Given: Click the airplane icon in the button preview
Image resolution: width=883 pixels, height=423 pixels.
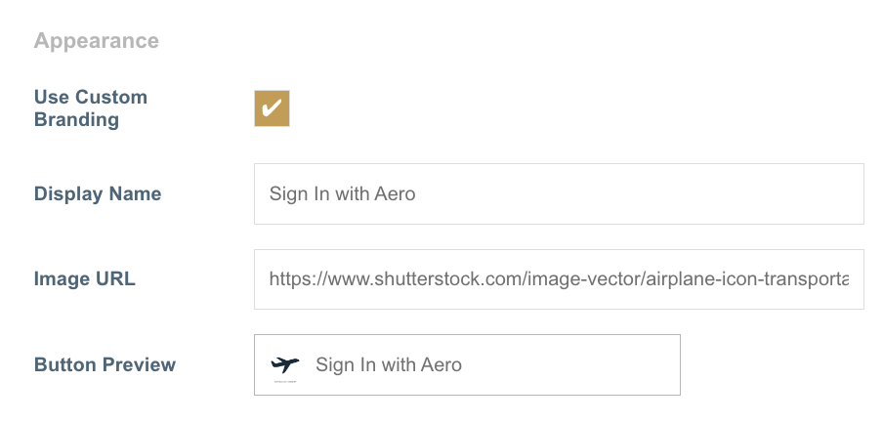Looking at the screenshot, I should (285, 364).
